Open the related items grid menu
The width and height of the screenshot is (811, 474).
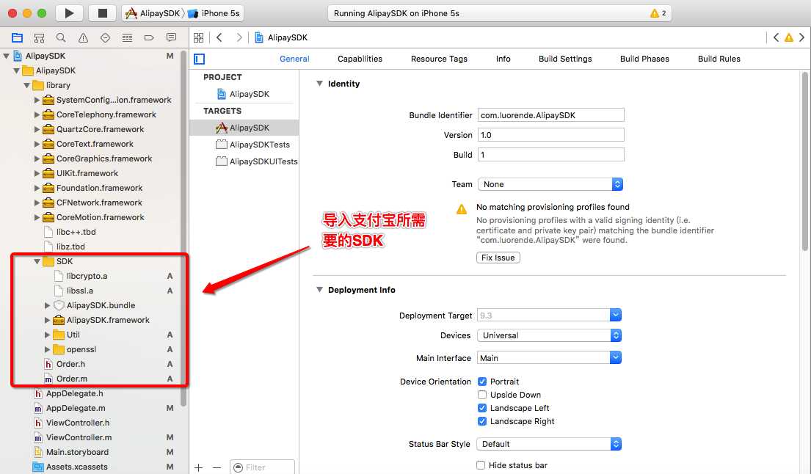pos(199,37)
